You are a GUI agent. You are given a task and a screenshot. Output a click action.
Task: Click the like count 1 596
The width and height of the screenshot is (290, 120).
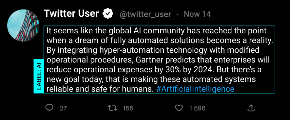197,108
